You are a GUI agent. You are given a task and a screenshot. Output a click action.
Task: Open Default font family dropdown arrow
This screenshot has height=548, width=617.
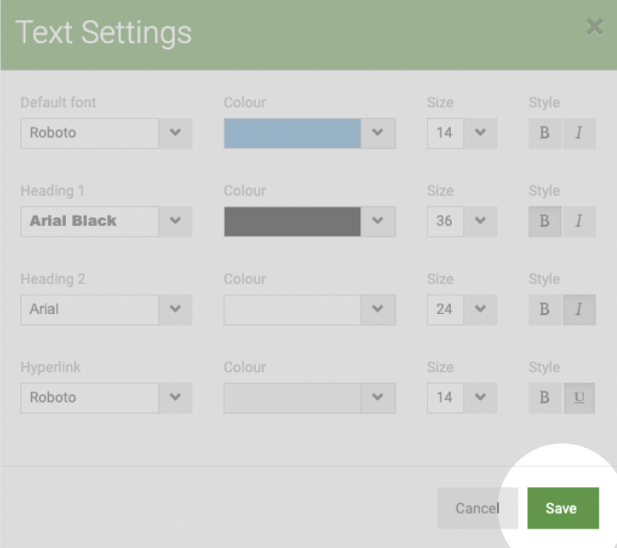pos(176,133)
